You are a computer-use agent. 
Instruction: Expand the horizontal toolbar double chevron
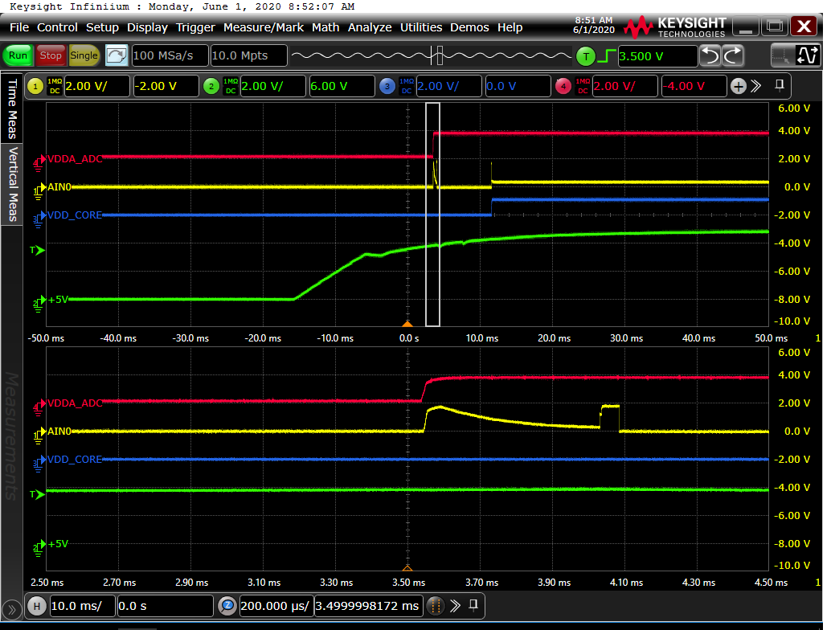tap(455, 606)
